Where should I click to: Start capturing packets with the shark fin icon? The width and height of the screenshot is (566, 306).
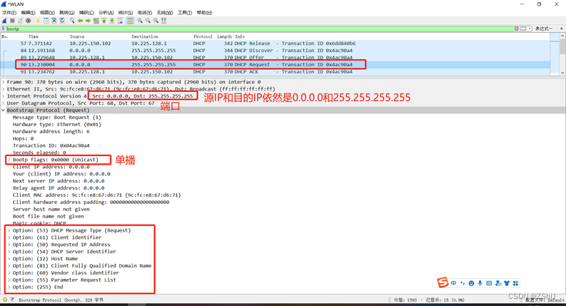4,21
